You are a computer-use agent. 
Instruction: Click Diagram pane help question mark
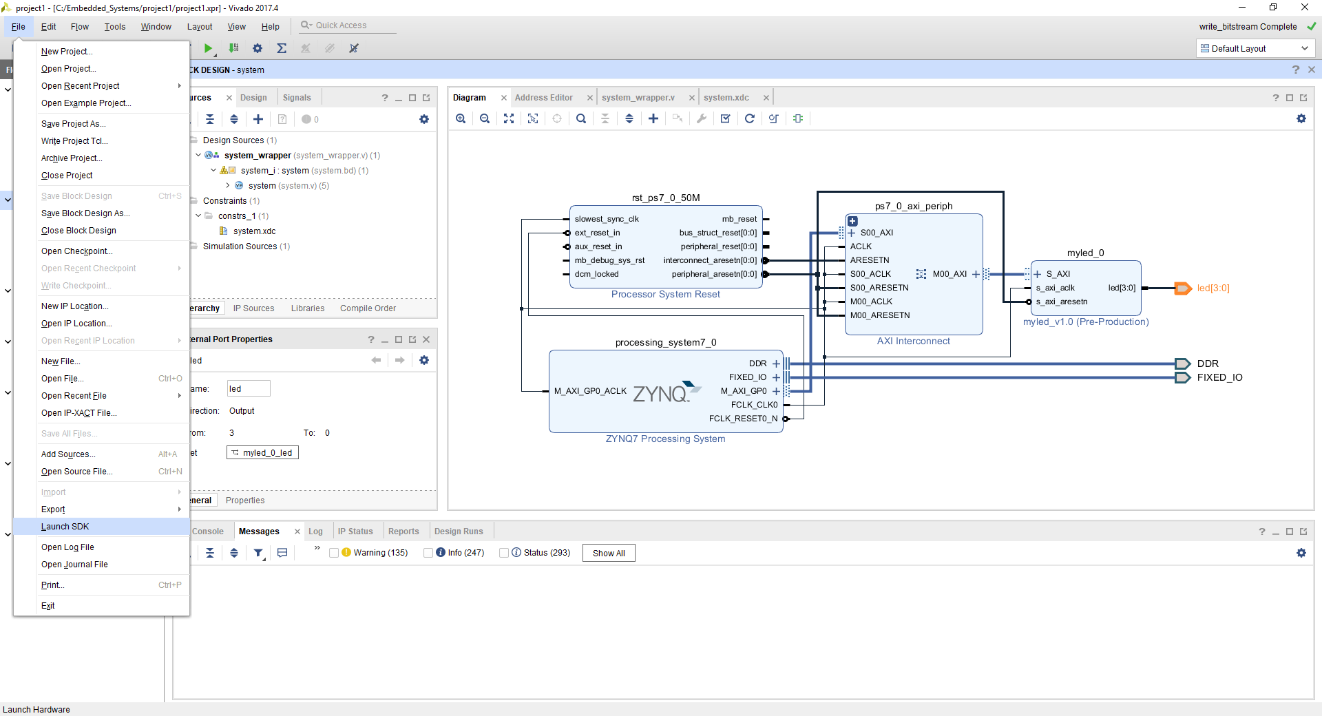(1276, 98)
